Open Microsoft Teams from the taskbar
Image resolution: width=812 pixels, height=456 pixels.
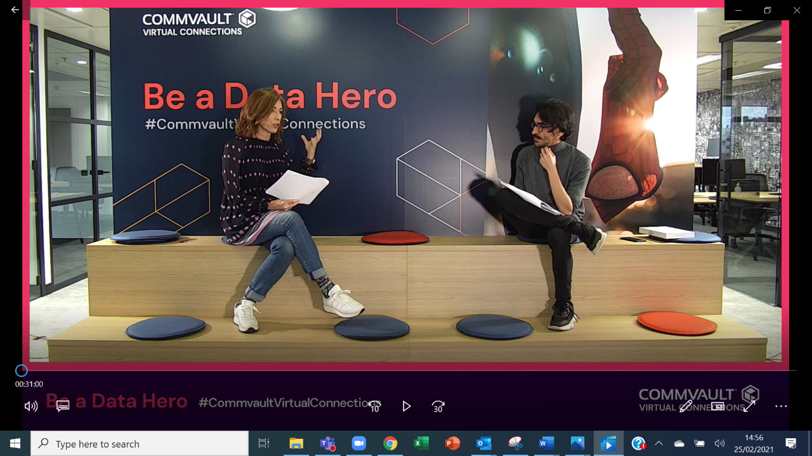pos(327,444)
